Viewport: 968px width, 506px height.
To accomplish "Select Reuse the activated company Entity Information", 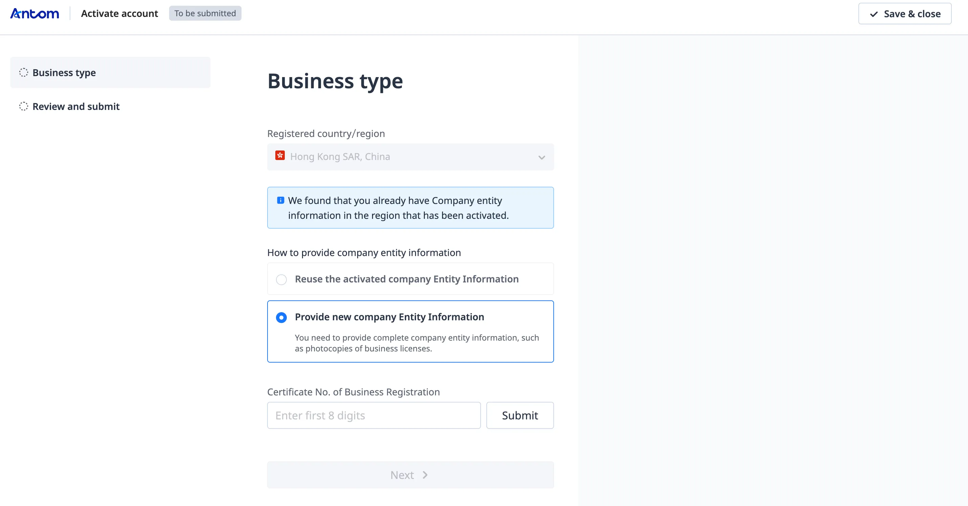I will [281, 279].
